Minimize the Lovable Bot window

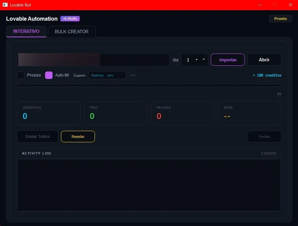click(260, 5)
